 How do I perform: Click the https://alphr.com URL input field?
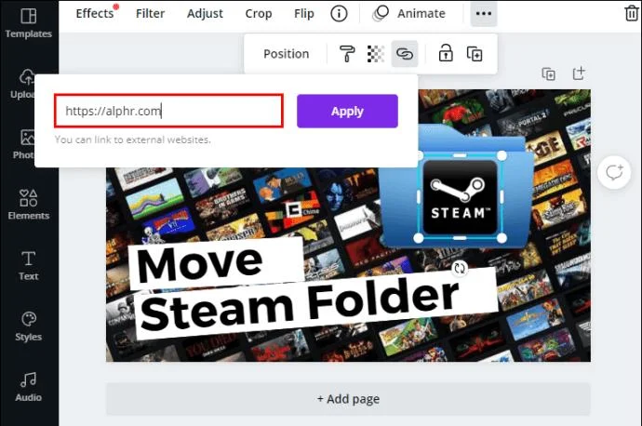tap(168, 111)
